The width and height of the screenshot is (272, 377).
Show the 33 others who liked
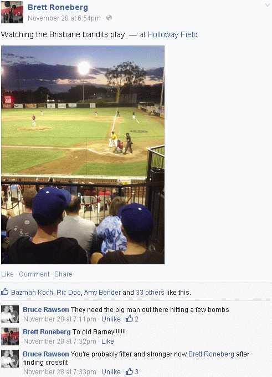[150, 293]
